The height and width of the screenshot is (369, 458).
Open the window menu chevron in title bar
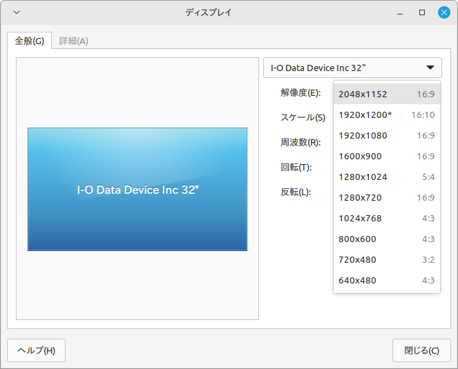(x=17, y=12)
